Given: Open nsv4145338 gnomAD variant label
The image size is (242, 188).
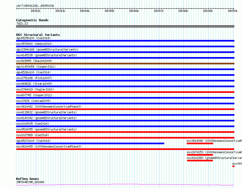Looking at the screenshot, I should [46, 55].
